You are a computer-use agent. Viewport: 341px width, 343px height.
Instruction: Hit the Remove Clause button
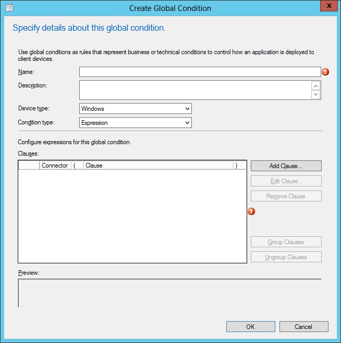pos(286,196)
